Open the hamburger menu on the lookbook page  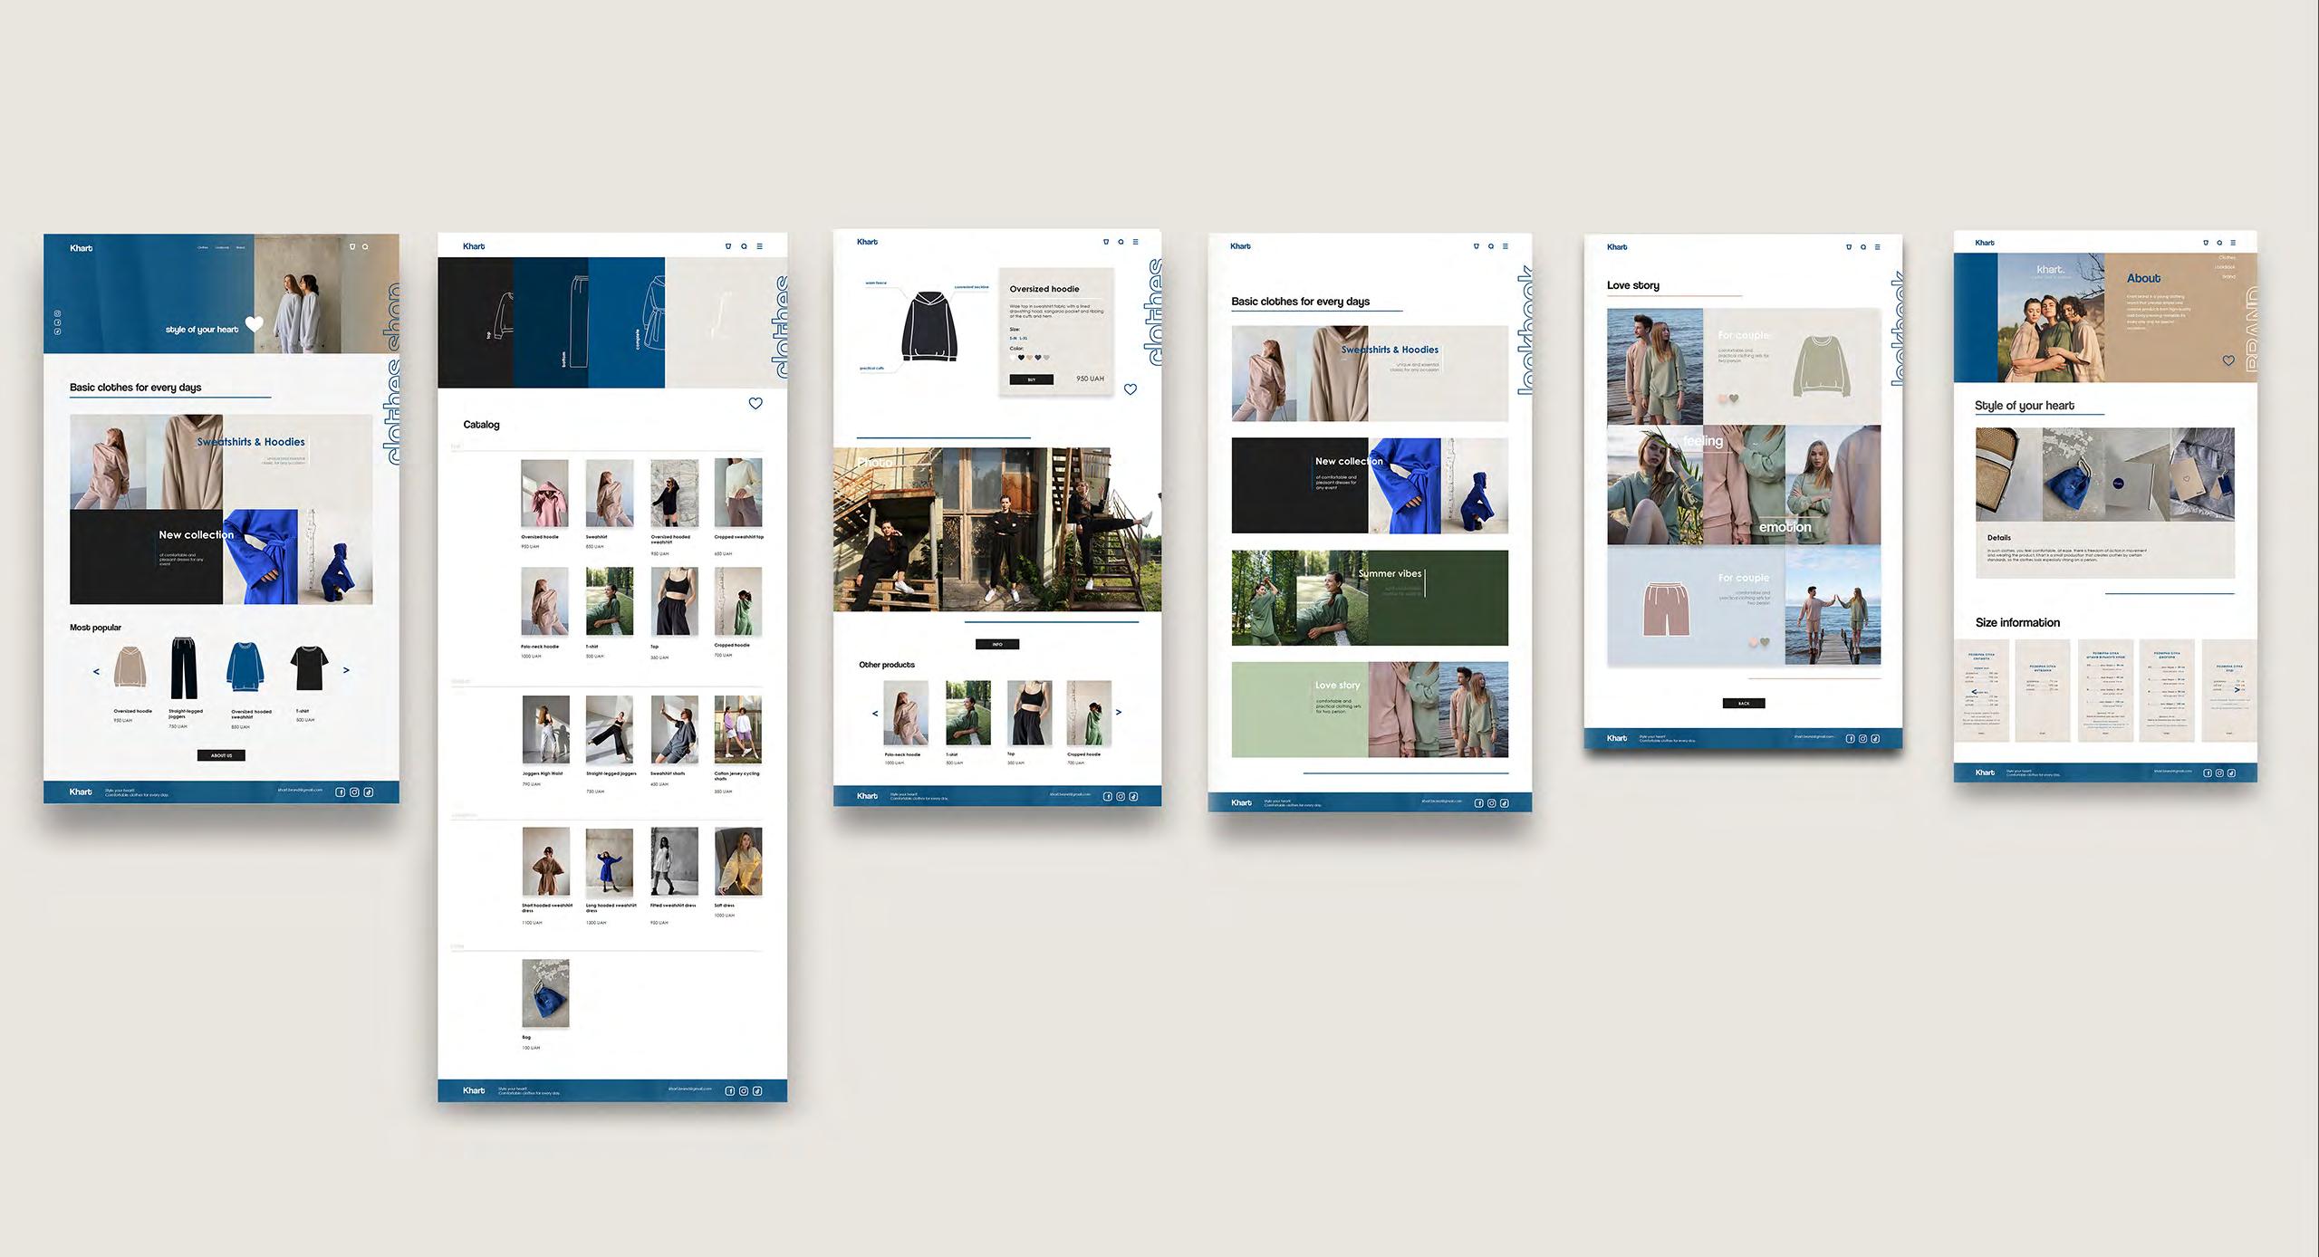1506,246
